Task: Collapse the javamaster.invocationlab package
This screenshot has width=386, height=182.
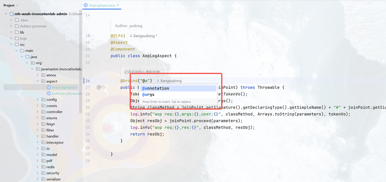Action: (x=32, y=69)
